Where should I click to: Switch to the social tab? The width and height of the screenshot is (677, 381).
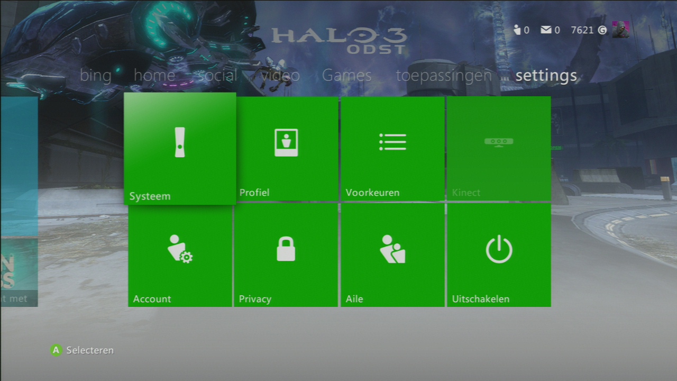coord(217,76)
